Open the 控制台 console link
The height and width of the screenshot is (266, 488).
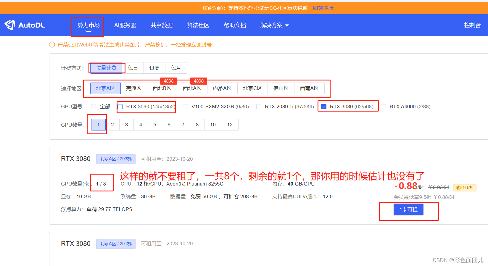point(472,25)
